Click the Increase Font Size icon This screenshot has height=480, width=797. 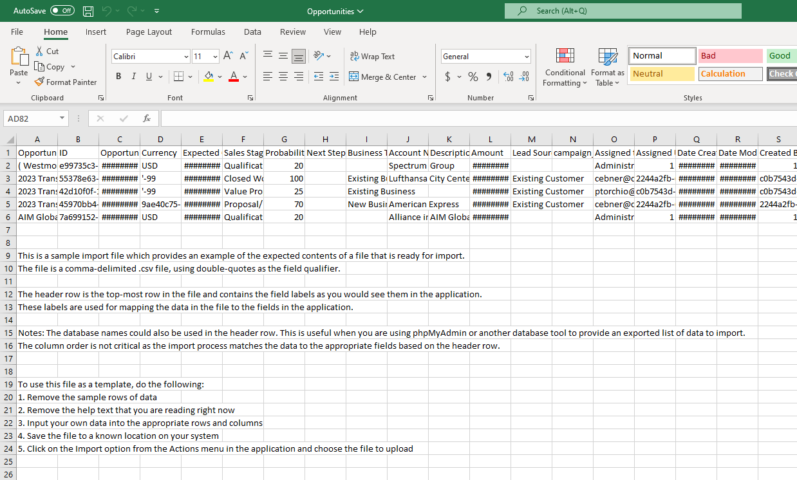click(228, 56)
